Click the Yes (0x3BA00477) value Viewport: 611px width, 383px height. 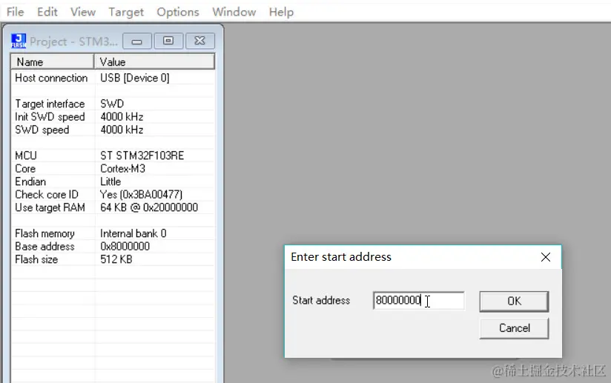tap(141, 195)
